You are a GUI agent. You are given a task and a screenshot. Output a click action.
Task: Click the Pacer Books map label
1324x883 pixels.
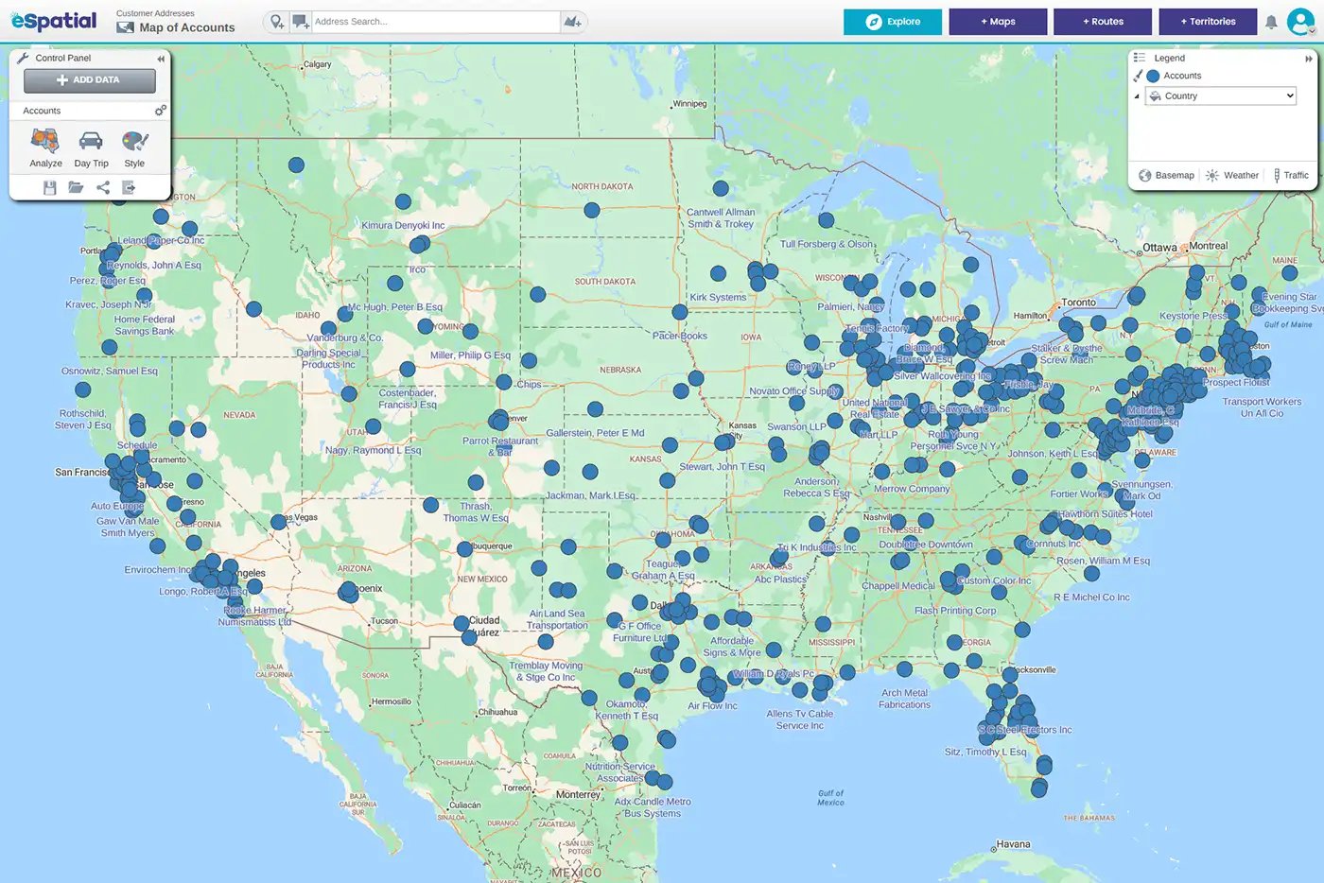(x=680, y=336)
